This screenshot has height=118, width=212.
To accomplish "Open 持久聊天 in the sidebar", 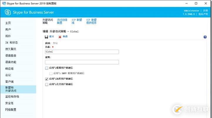I will 11,49.
